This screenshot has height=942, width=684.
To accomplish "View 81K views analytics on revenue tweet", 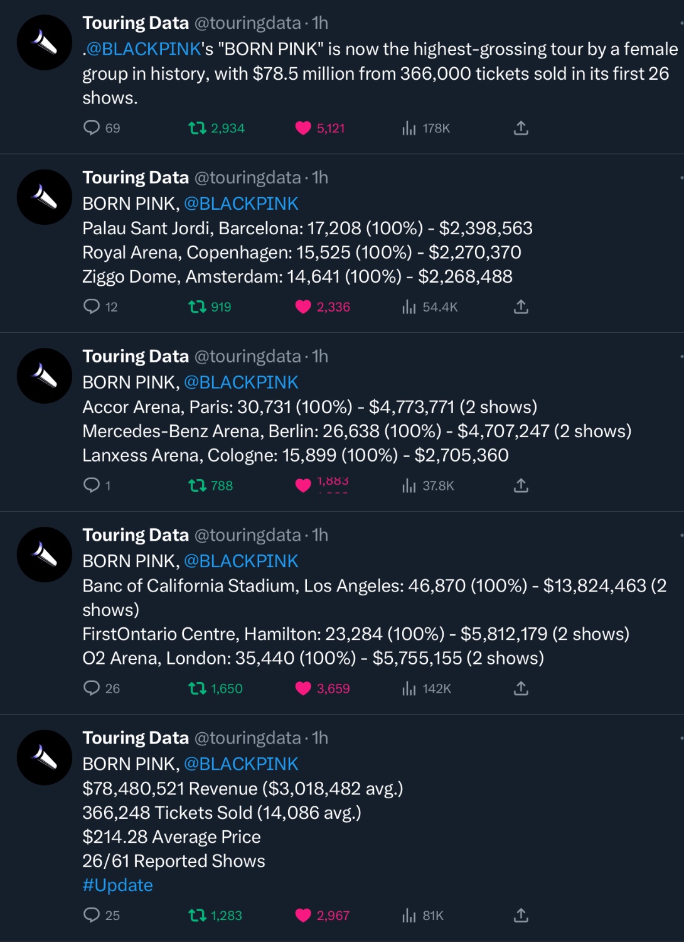I will (423, 915).
